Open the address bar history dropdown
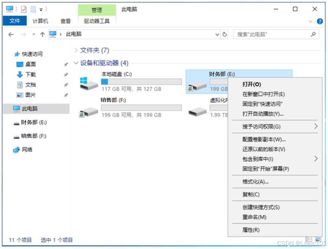This screenshot has height=249, width=328. tap(217, 34)
